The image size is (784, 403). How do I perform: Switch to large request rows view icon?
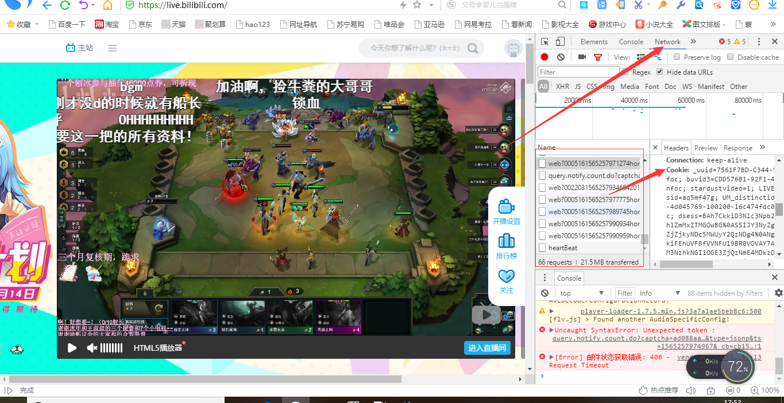pyautogui.click(x=641, y=57)
